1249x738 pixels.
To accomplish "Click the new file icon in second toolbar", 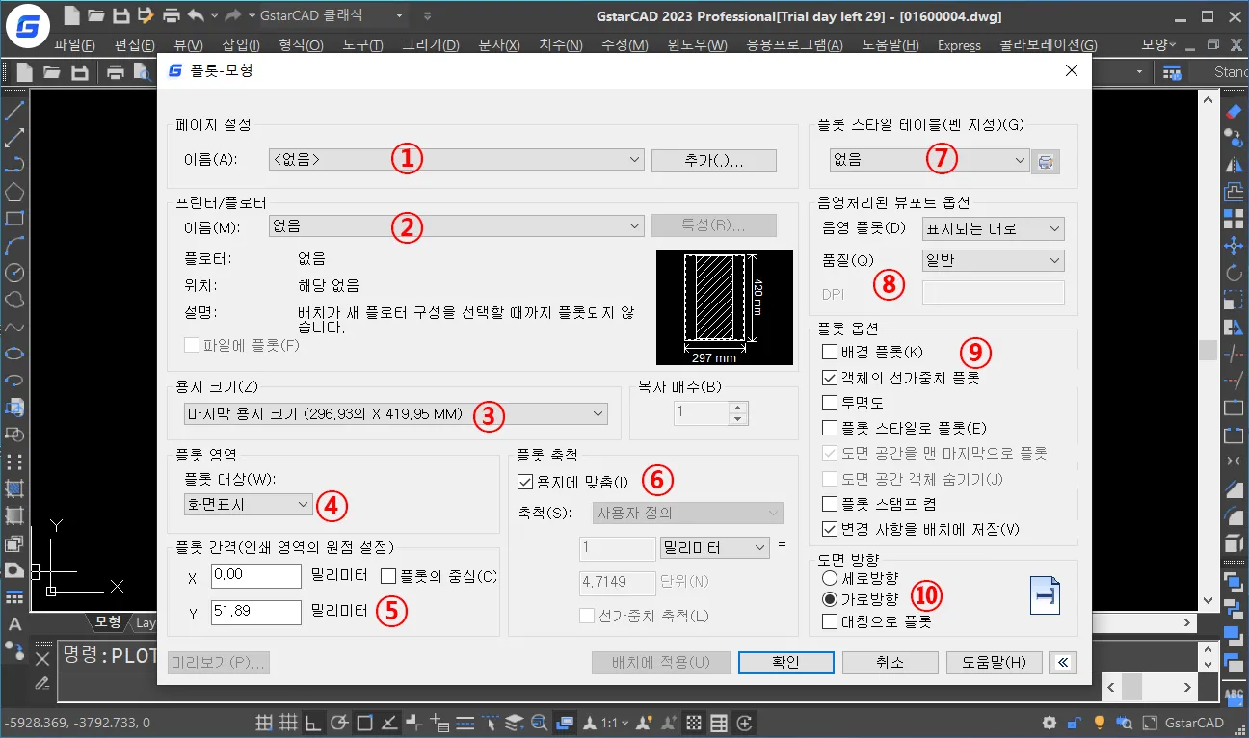I will pyautogui.click(x=24, y=71).
